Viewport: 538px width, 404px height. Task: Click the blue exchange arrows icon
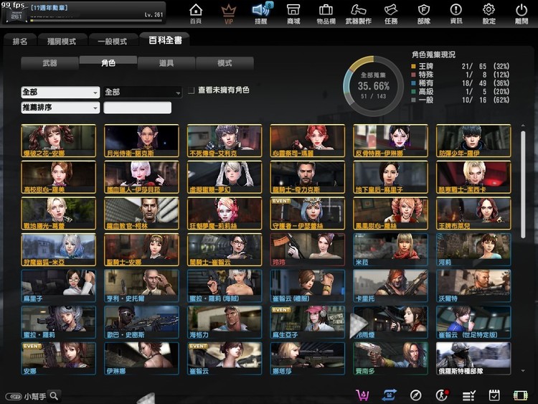[389, 395]
